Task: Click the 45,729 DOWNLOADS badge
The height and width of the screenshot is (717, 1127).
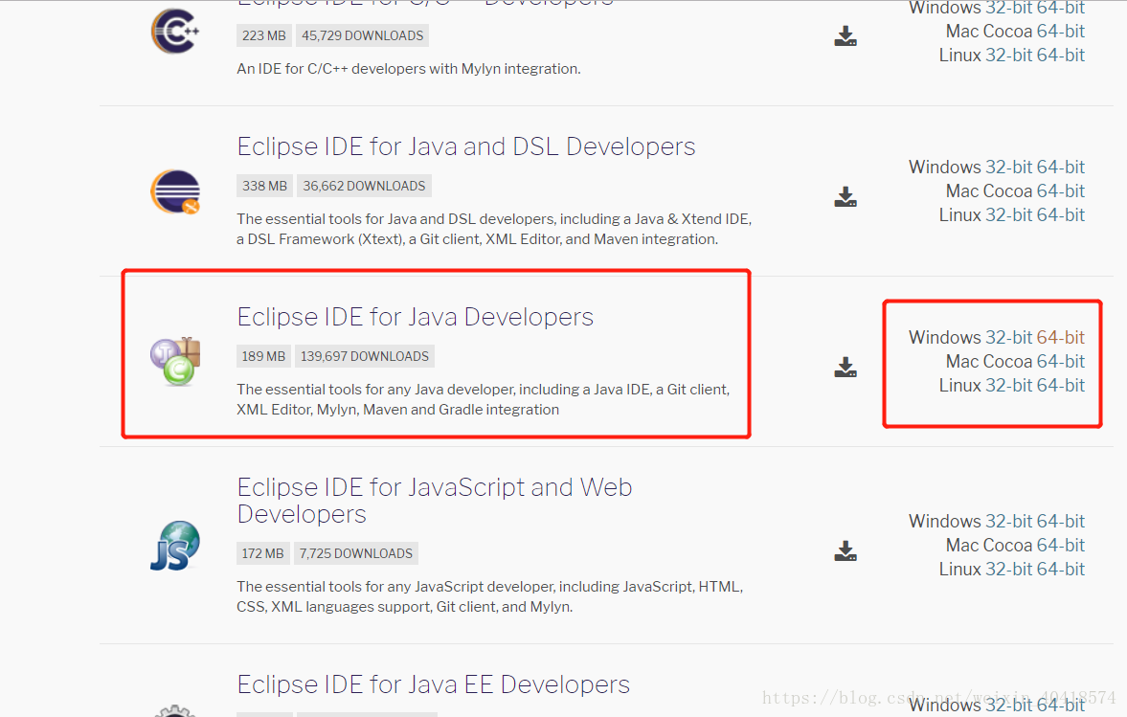Action: click(362, 36)
